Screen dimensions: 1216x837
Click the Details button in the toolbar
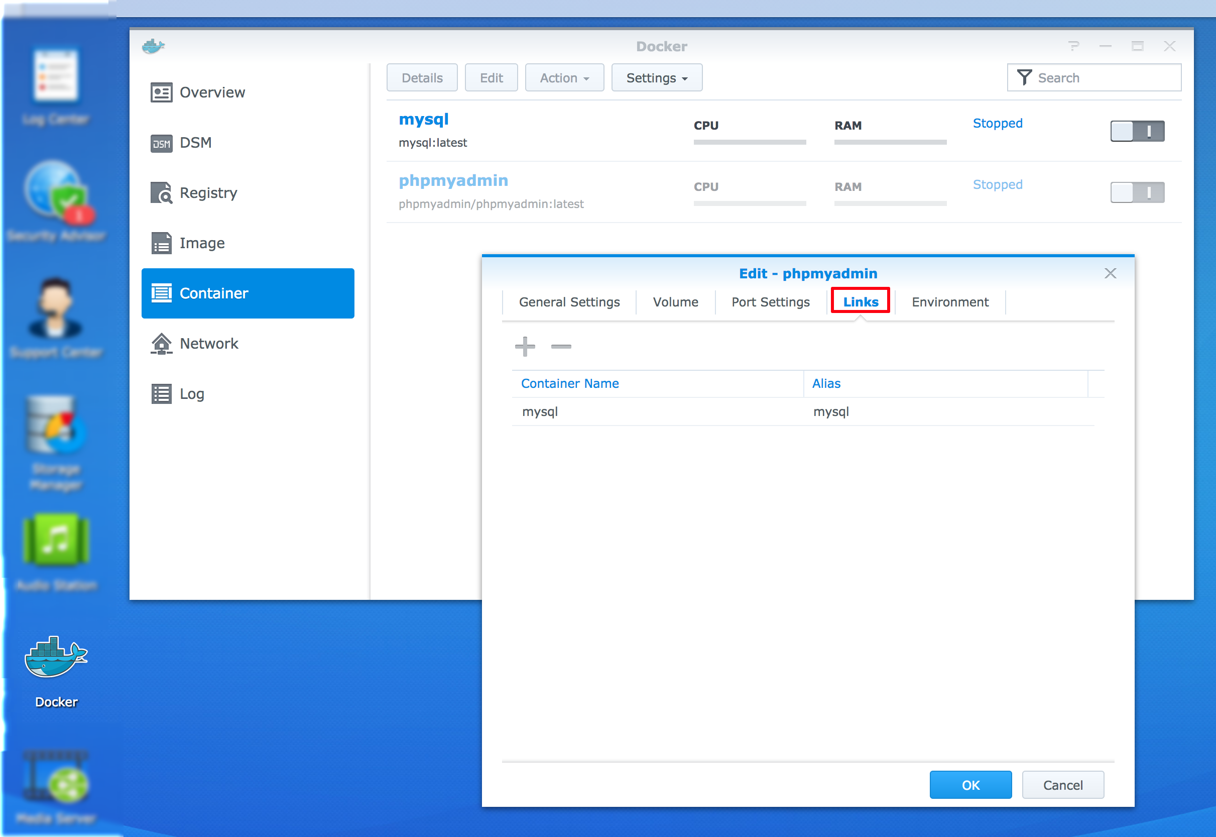click(x=422, y=78)
